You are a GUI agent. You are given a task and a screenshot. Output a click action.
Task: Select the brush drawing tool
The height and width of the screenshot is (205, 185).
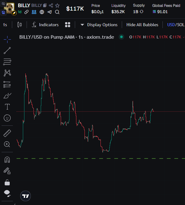(7, 95)
